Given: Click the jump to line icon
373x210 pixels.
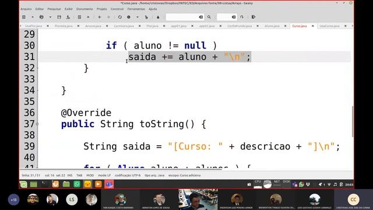Looking at the screenshot, I should 242,17.
